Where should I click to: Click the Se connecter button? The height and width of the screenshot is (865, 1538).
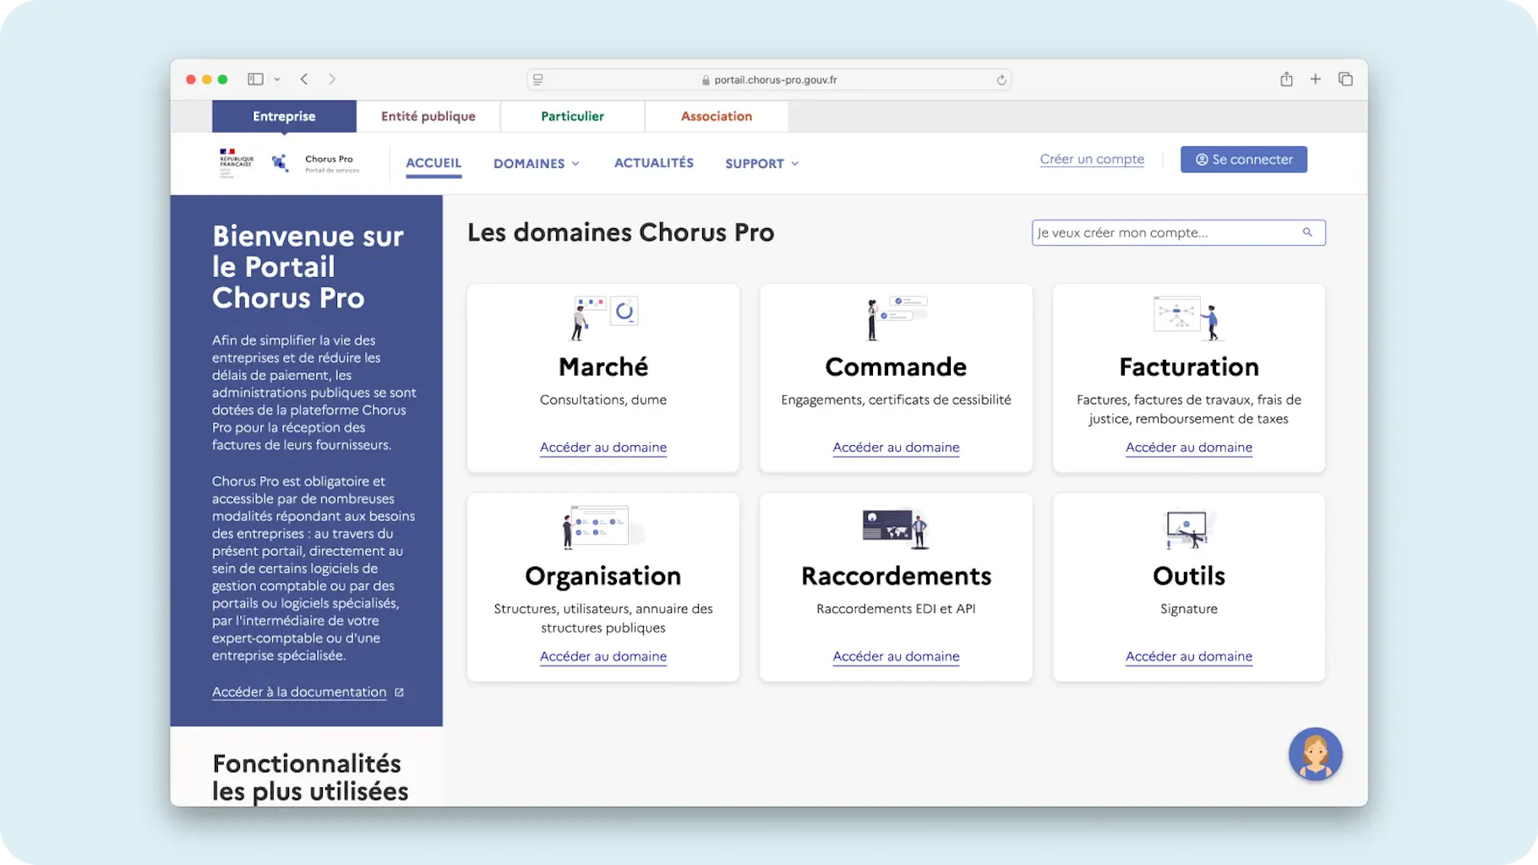[1244, 160]
